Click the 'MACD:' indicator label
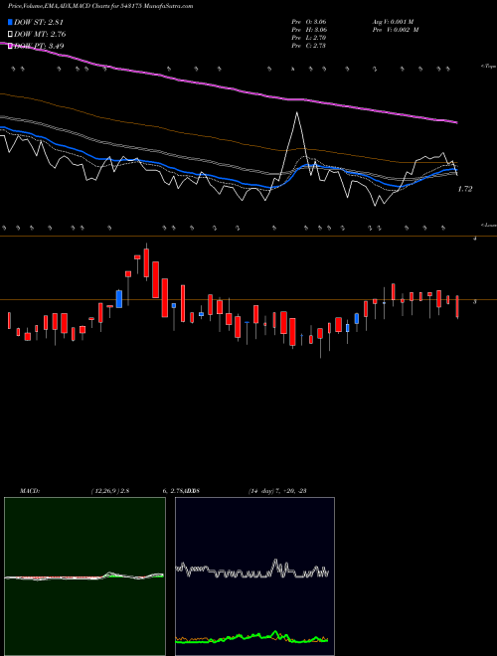 pos(29,491)
